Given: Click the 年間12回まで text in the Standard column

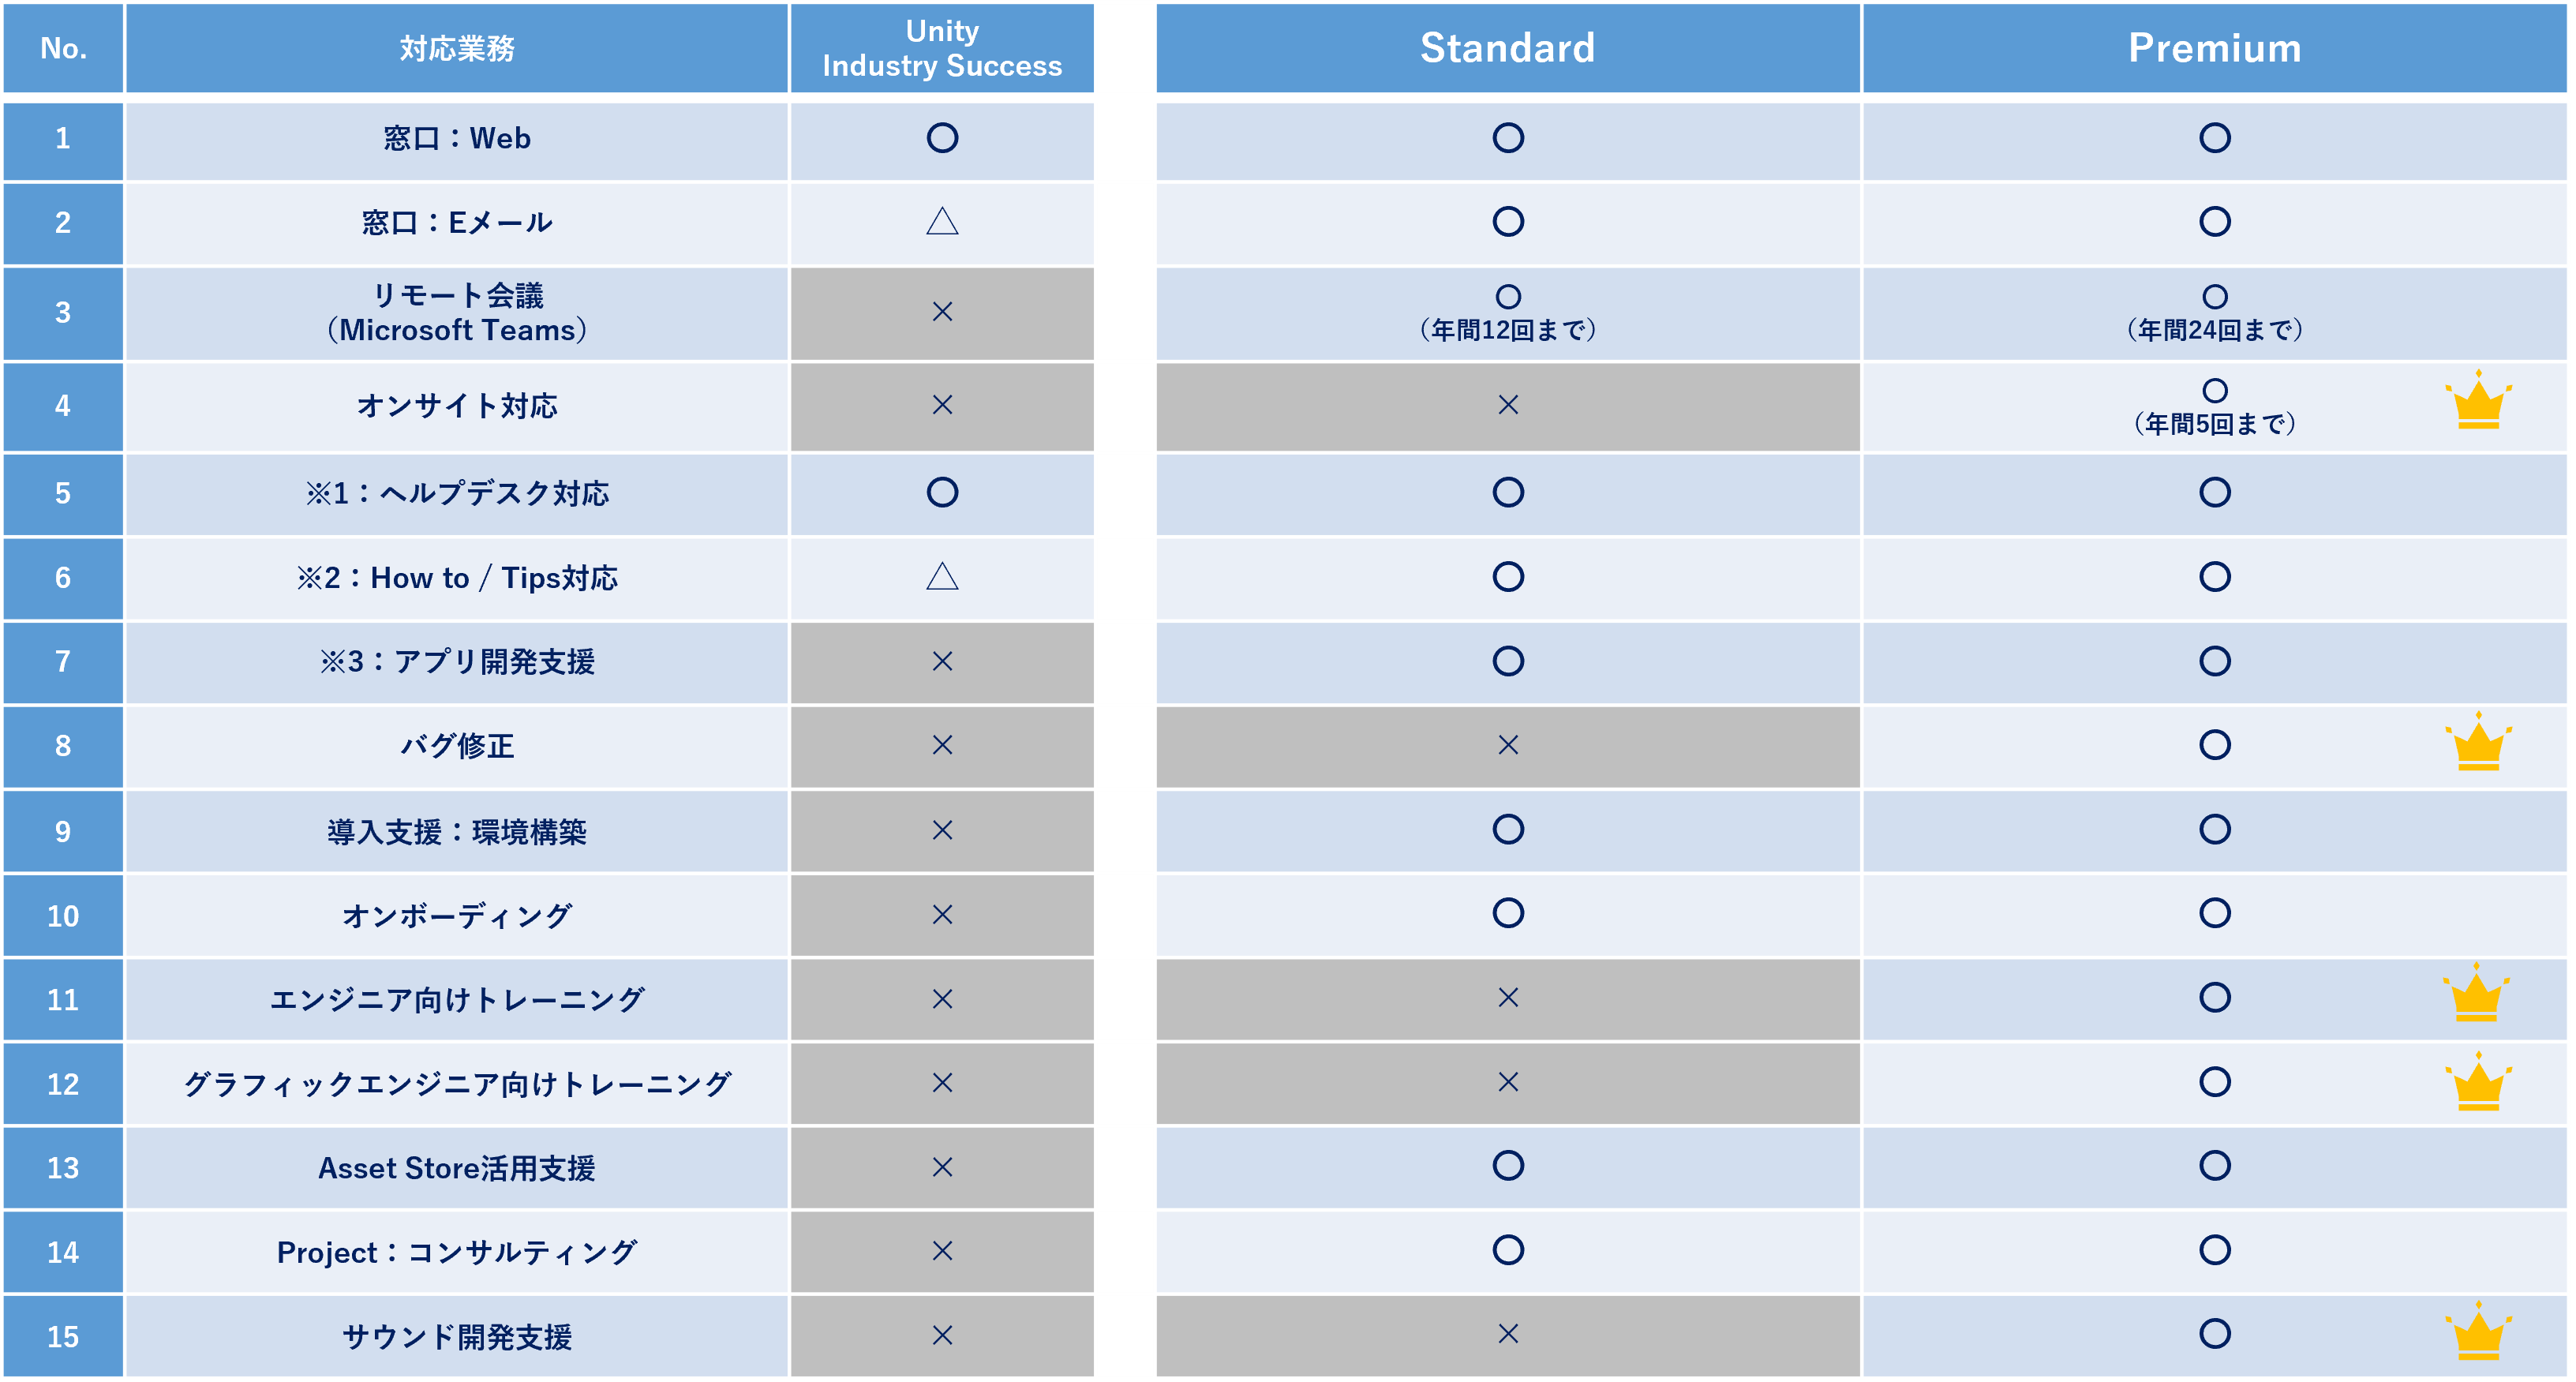Looking at the screenshot, I should click(x=1508, y=330).
